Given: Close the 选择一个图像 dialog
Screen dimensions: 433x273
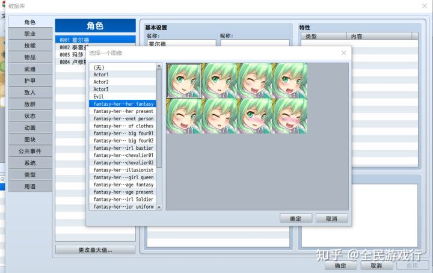Looking at the screenshot, I should (343, 53).
